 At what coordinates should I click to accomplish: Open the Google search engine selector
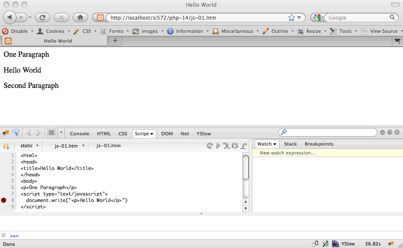tap(318, 18)
